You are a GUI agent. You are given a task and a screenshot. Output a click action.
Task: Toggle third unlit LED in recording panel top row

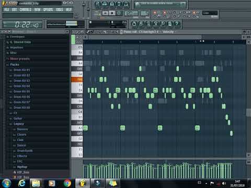pyautogui.click(x=175, y=13)
